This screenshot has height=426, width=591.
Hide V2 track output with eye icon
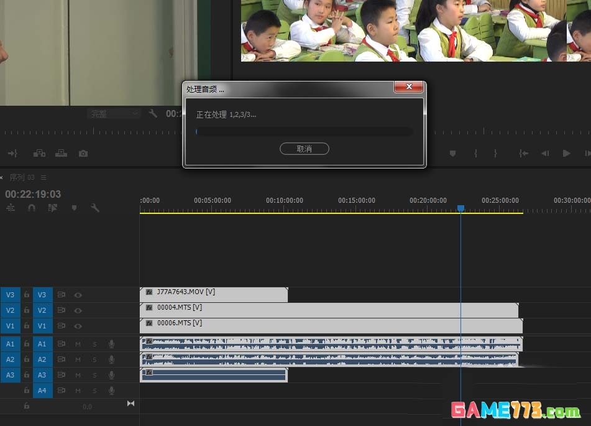(78, 310)
